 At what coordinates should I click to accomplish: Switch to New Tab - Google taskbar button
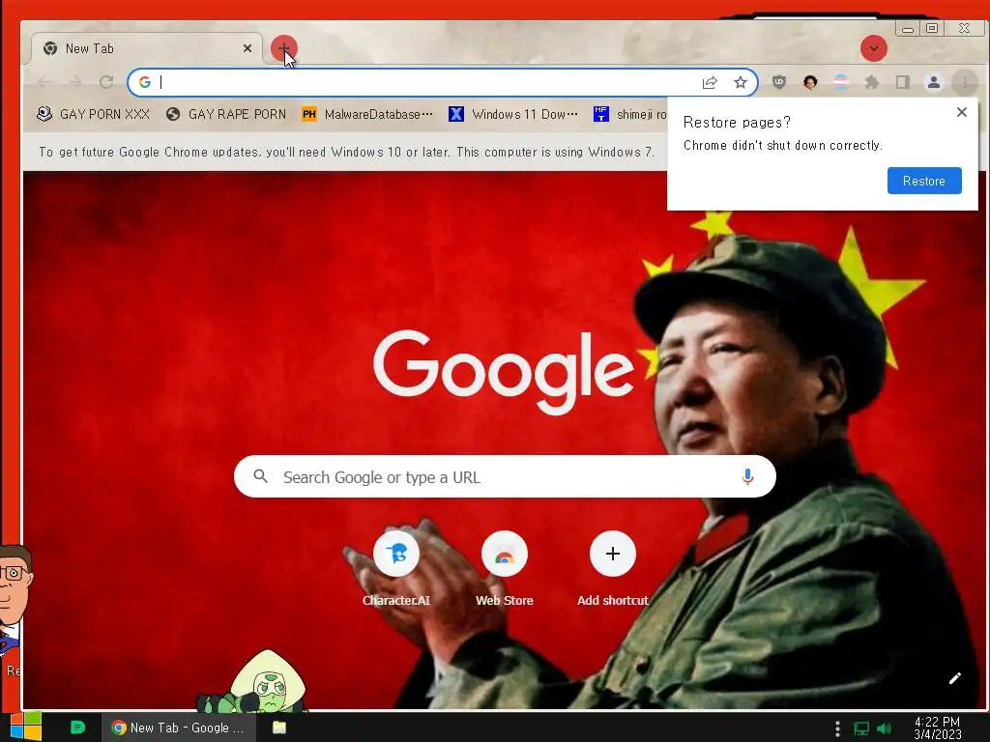(179, 728)
